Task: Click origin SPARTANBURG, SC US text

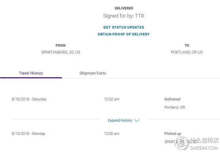Action: (x=60, y=53)
